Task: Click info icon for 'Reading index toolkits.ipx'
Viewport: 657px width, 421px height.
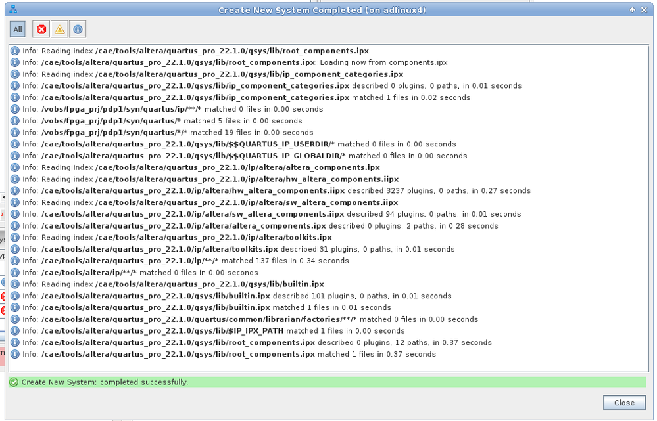Action: pos(15,238)
